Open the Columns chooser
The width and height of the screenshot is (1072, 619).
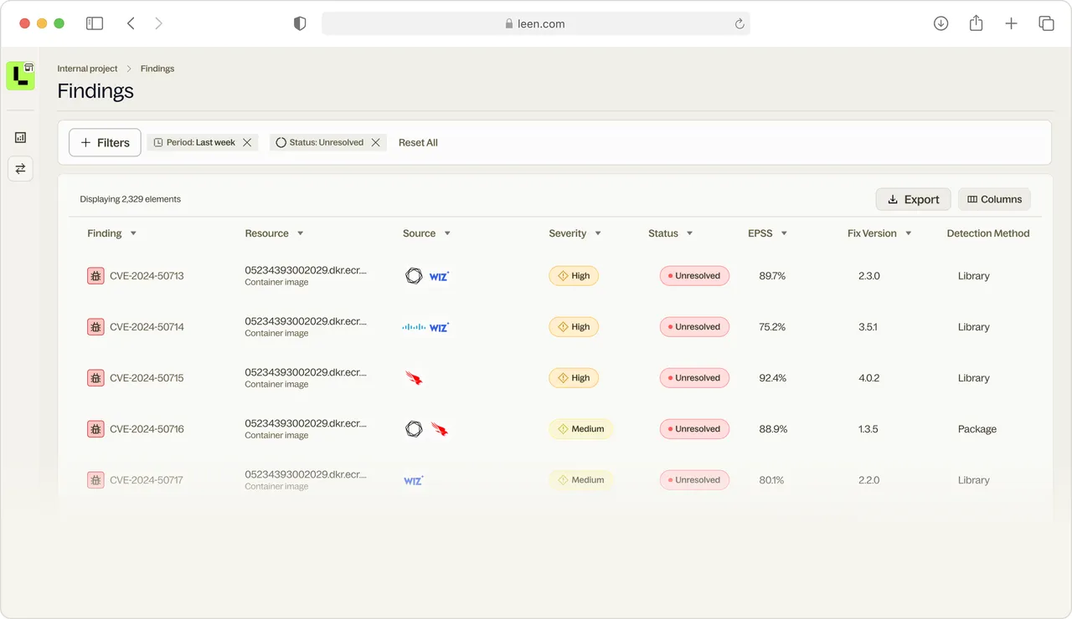pos(994,199)
